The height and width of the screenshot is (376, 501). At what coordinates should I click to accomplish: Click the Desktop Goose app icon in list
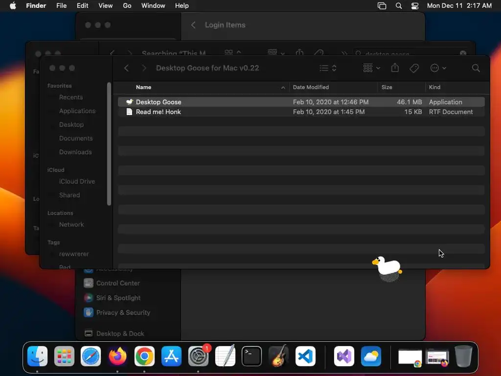(x=129, y=102)
